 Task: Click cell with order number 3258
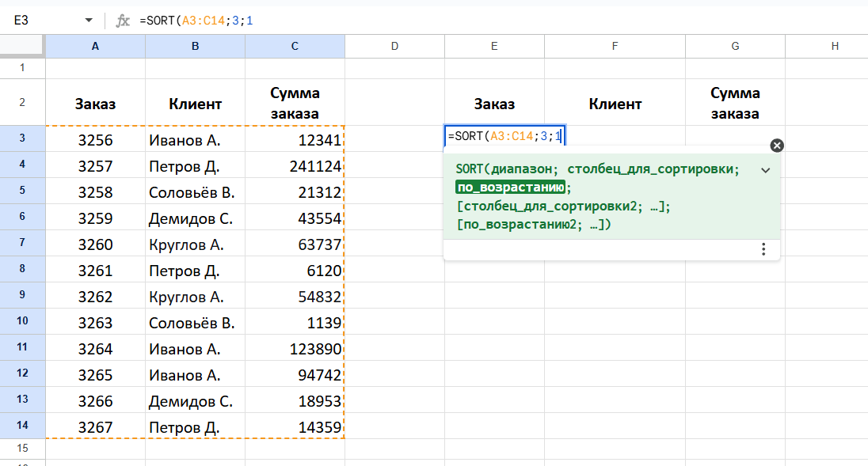pos(95,191)
